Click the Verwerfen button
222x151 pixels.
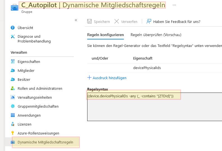[x=126, y=22]
